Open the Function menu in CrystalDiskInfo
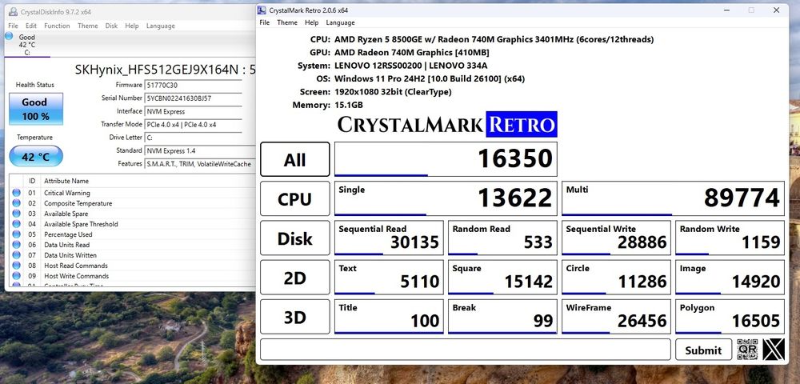Viewport: 800px width, 384px height. pos(57,26)
